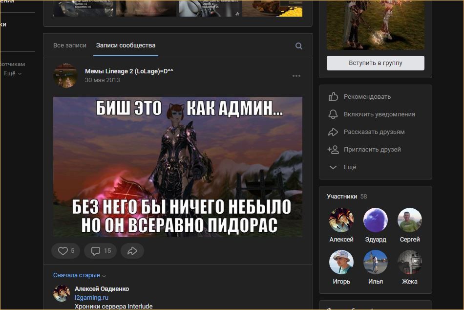Image resolution: width=464 pixels, height=310 pixels.
Task: Join the group via Вступить в группу
Action: pyautogui.click(x=376, y=63)
